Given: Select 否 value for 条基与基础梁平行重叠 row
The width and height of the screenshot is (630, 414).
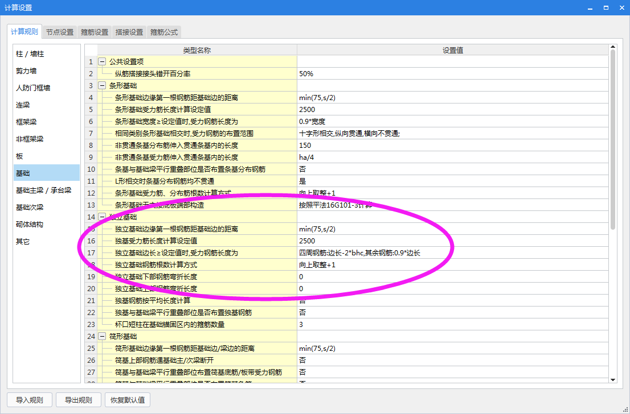Looking at the screenshot, I should 453,169.
